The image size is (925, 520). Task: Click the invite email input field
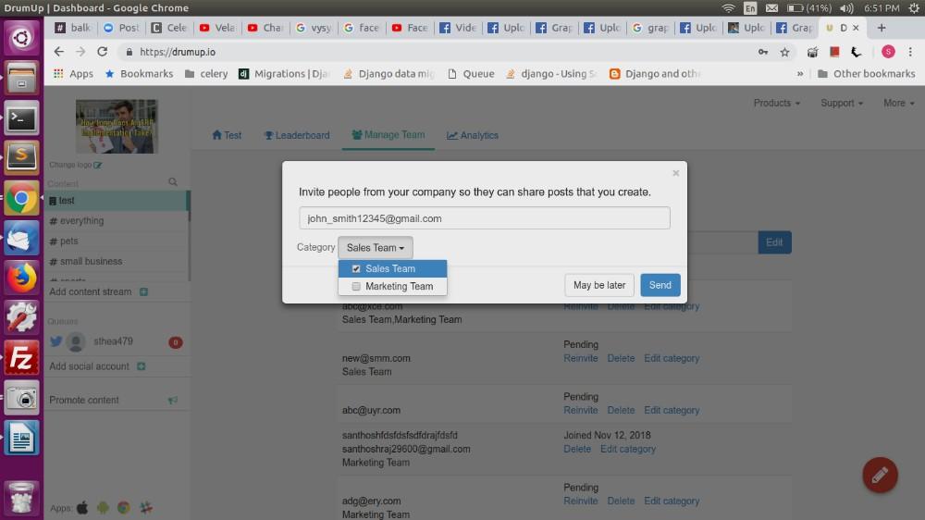point(485,218)
